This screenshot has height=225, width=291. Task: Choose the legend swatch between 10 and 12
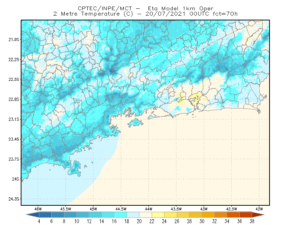click(x=83, y=215)
